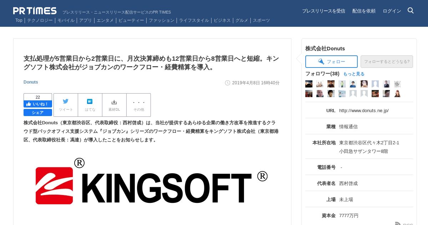Screen dimensions: 428x225
Task: Open the RSS feed icon
Action: 398,224
